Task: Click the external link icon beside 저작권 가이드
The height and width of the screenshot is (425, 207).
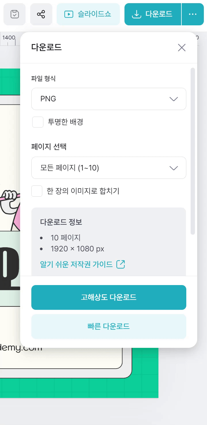Action: coord(120,264)
